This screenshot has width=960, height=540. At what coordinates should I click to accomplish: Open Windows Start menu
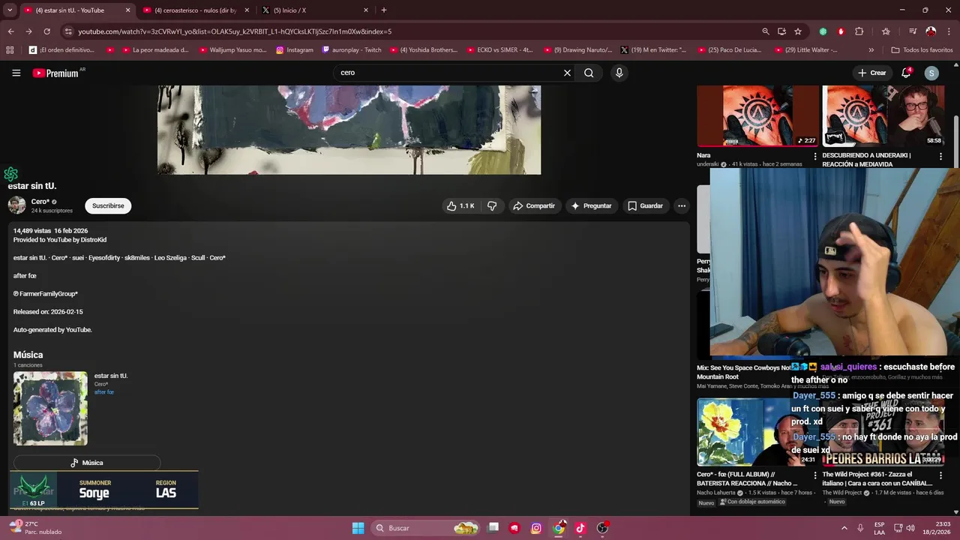[x=358, y=528]
